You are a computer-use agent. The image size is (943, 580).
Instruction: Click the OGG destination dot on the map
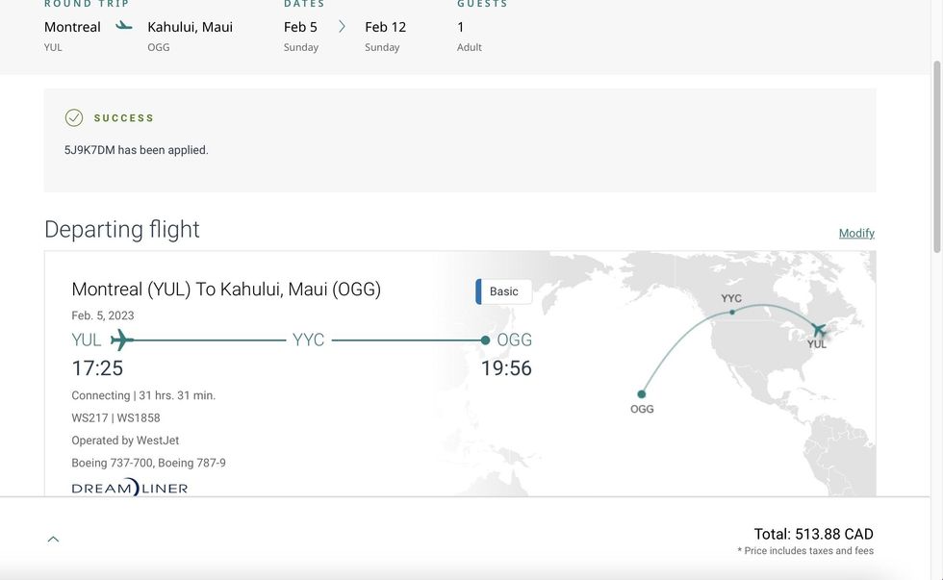click(x=642, y=393)
